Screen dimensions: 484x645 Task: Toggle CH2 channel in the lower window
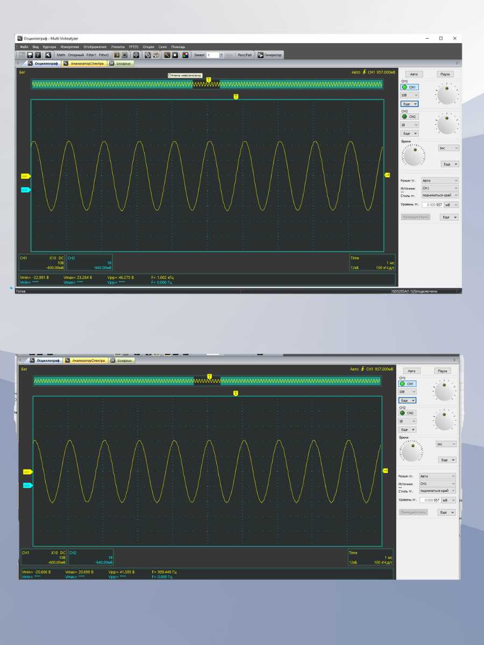click(407, 413)
